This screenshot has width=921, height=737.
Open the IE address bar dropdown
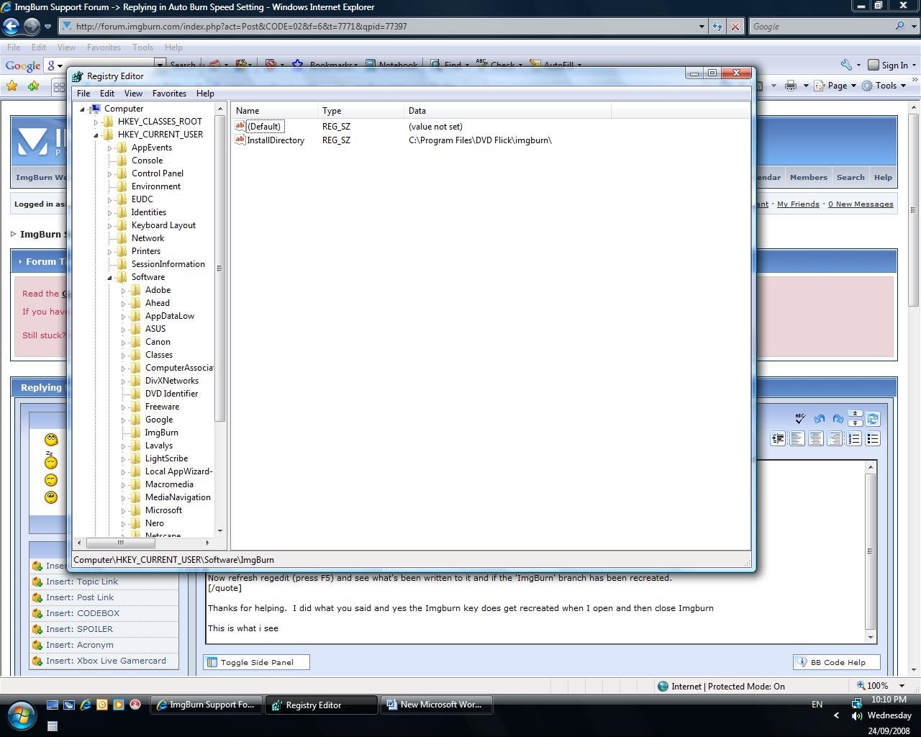[702, 27]
